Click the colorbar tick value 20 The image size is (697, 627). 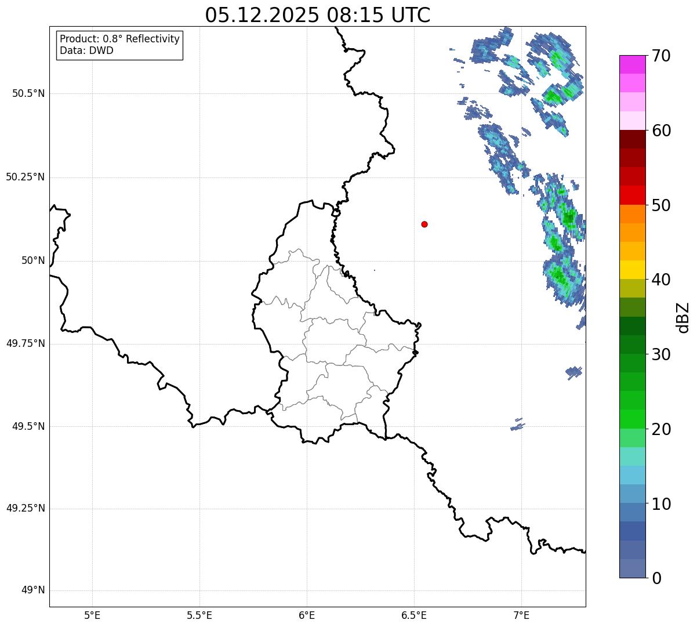[661, 429]
